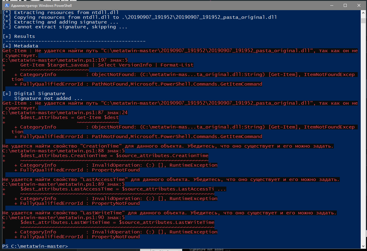Click the scrollbar down arrow
Viewport: 367px width, 251px height.
pos(363,246)
